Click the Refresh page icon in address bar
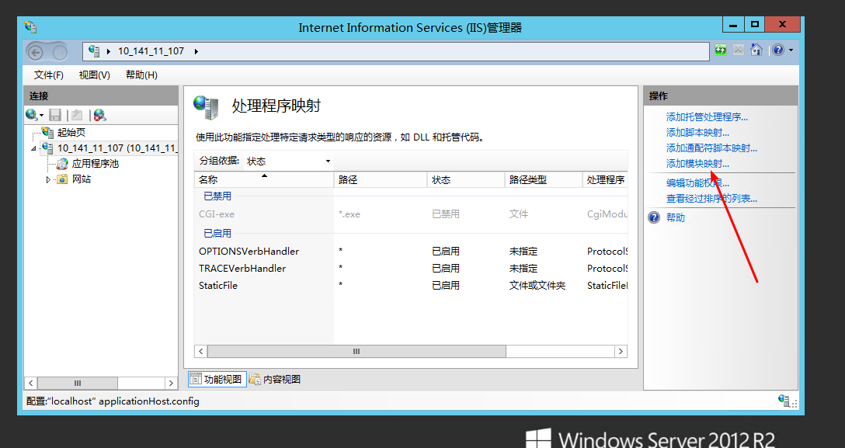Screen dimensions: 845x448 tap(722, 50)
